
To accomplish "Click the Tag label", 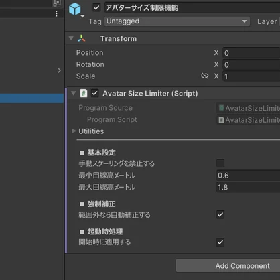I will coord(95,21).
